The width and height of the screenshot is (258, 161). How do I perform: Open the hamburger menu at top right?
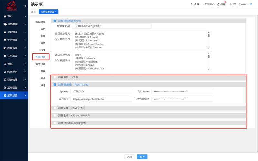[x=251, y=4]
